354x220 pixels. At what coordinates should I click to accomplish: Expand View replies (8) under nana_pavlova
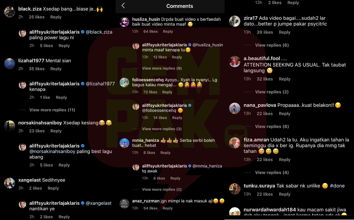click(x=272, y=126)
